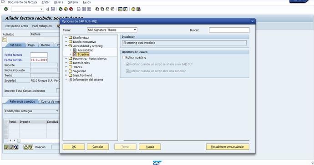Click the Previous Page icon
This screenshot has height=165, width=314.
coord(102,9)
